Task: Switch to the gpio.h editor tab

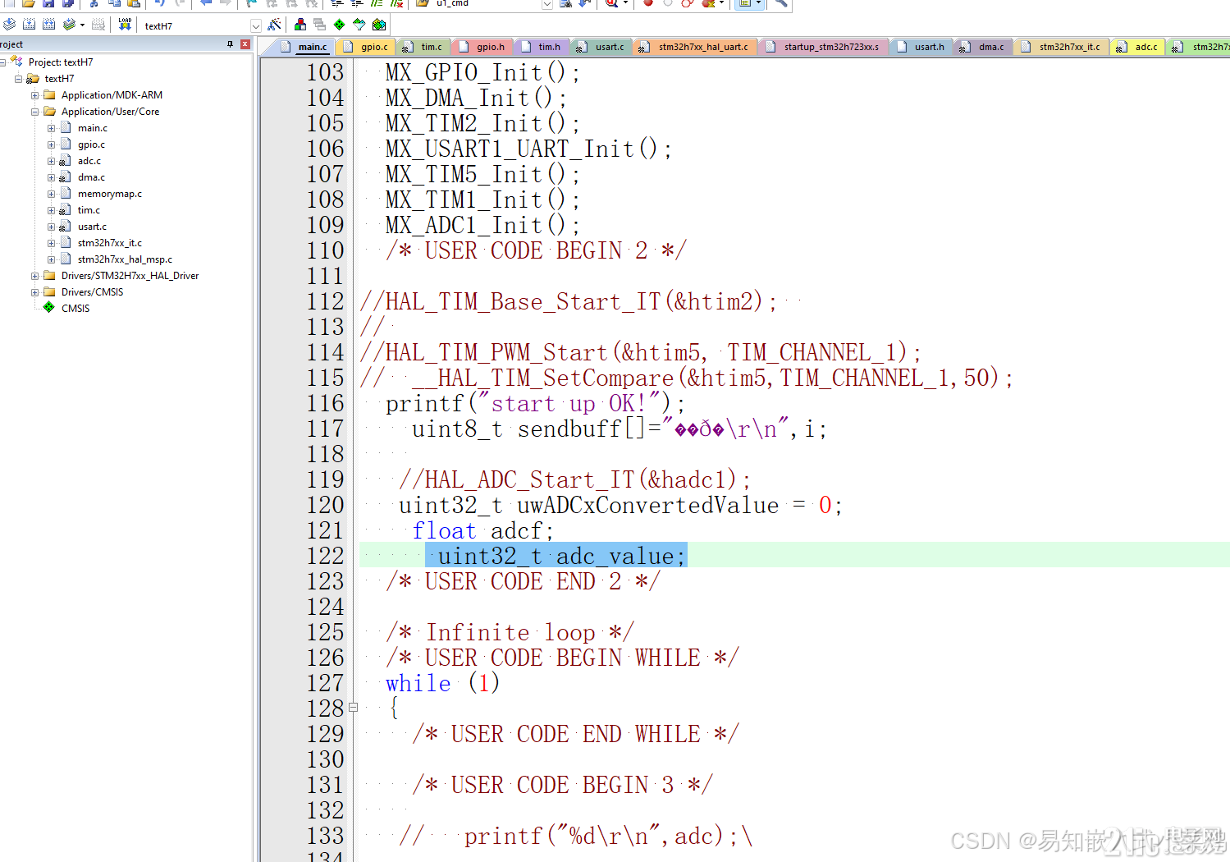Action: 483,47
